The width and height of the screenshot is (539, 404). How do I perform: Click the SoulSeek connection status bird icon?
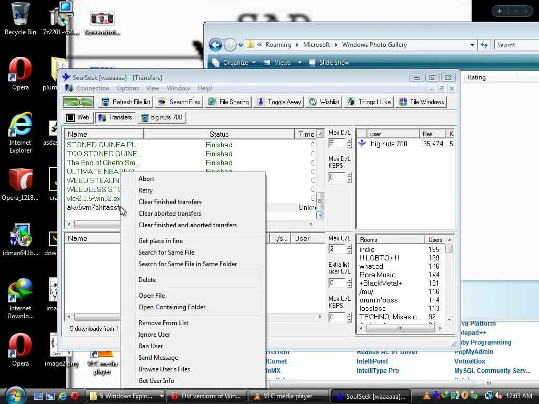point(78,102)
